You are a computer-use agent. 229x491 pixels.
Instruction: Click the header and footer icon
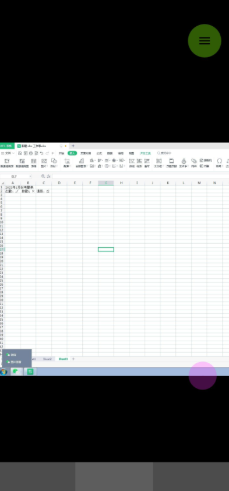coord(171,163)
